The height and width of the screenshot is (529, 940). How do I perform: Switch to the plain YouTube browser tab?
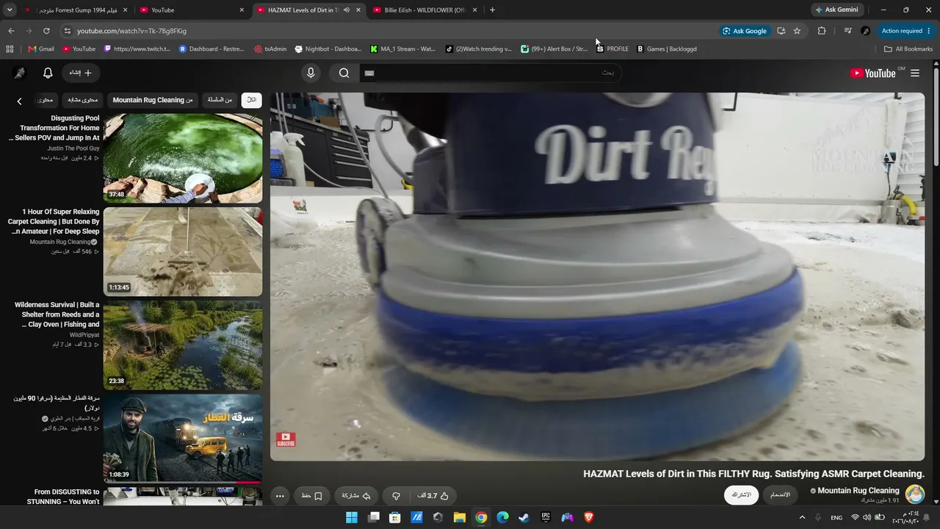[x=192, y=10]
